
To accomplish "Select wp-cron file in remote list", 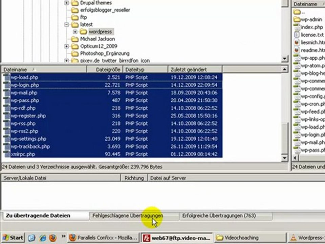I will (313, 104).
